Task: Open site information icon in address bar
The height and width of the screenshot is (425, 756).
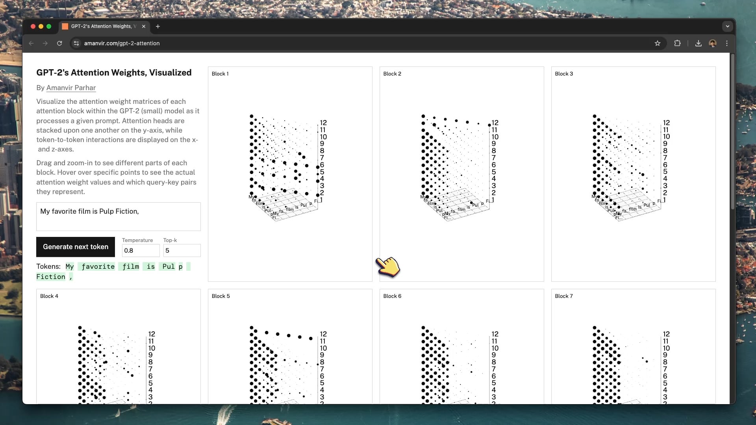Action: pos(76,43)
